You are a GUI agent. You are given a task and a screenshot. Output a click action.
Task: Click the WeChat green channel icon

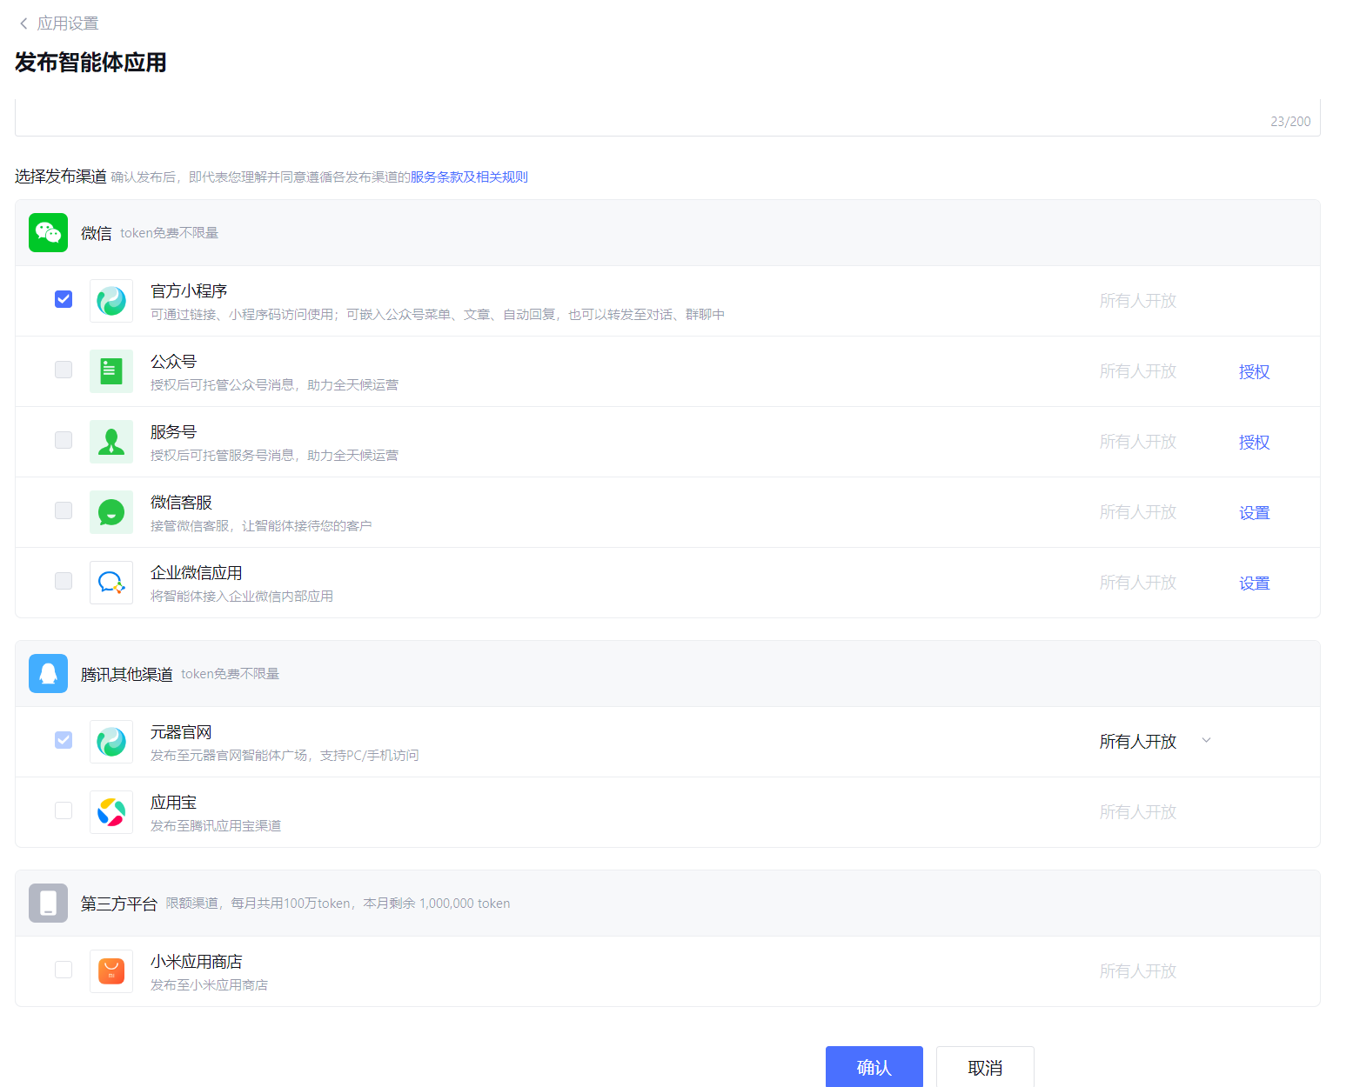pyautogui.click(x=48, y=232)
